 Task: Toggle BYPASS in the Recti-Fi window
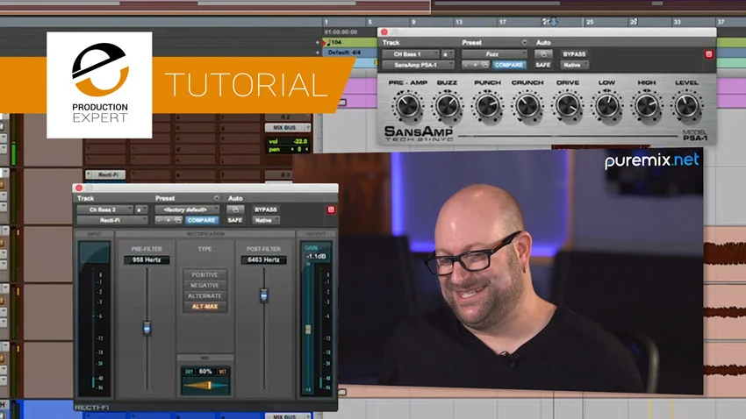tap(265, 209)
